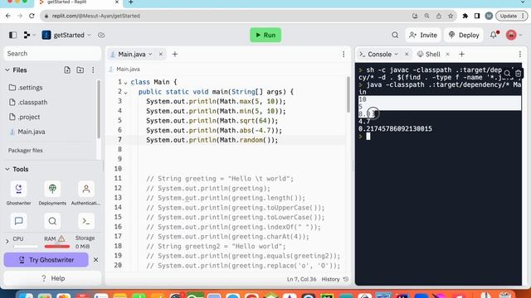Focus the file Search field
Viewport: 531px width, 298px height.
[52, 53]
